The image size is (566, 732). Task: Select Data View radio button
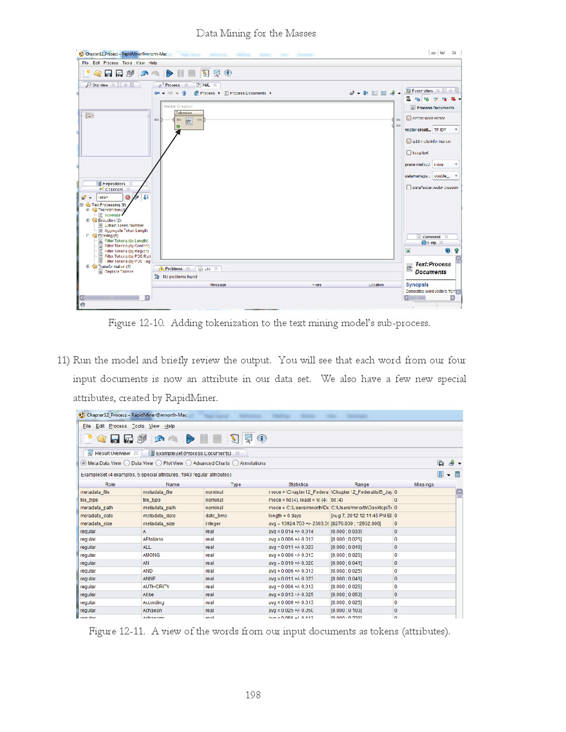point(127,463)
